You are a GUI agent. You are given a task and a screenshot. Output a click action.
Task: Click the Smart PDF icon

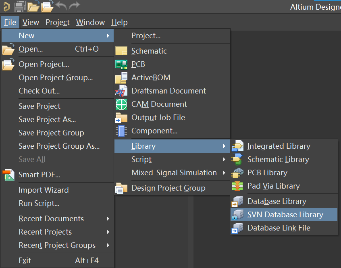coord(8,175)
